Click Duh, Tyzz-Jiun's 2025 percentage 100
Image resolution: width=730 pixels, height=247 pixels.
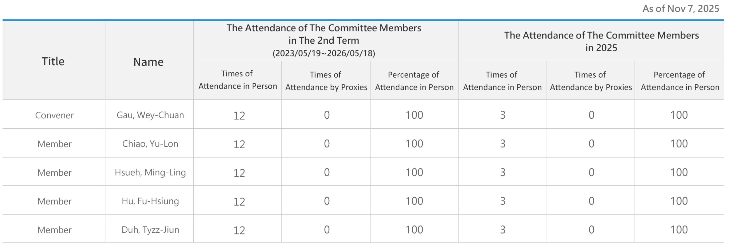[679, 230]
